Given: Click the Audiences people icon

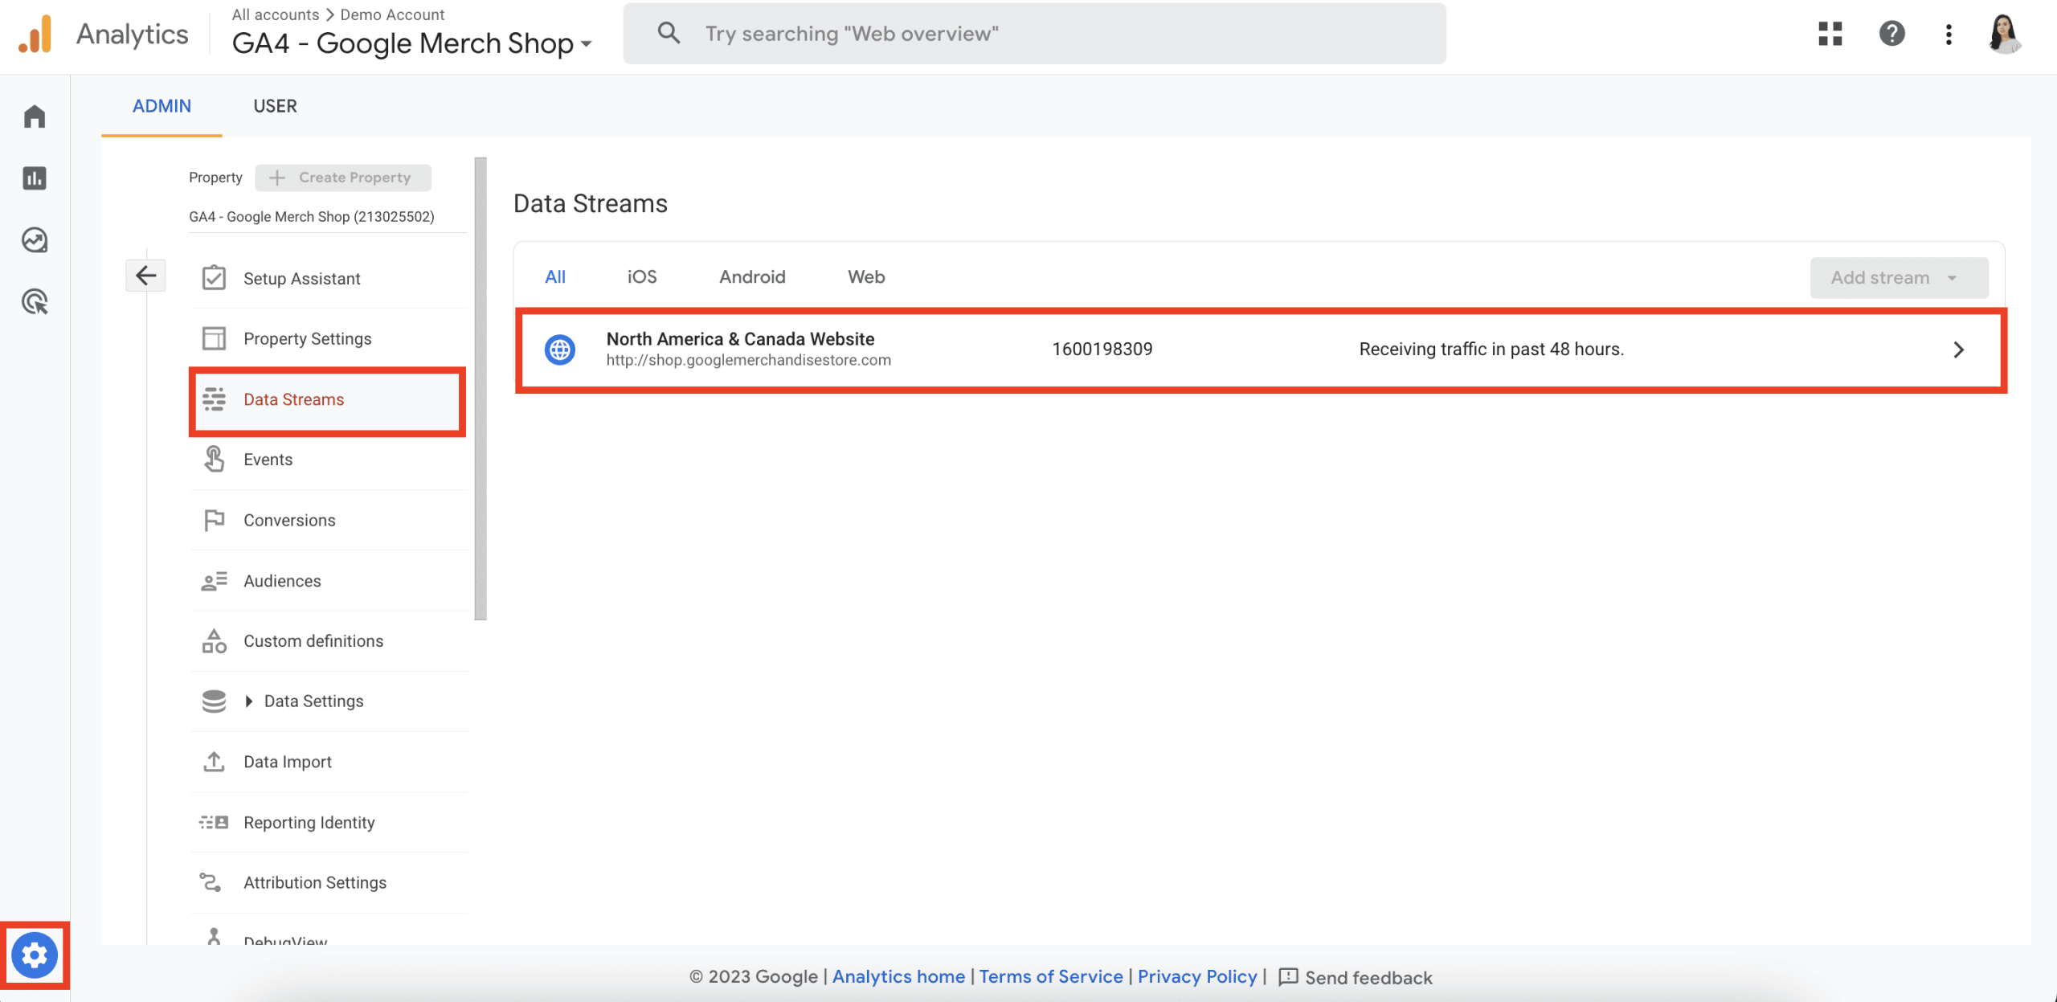Looking at the screenshot, I should click(x=214, y=581).
